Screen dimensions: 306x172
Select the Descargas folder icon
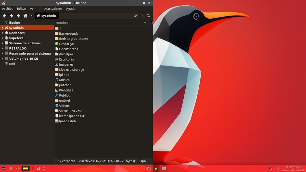pos(57,44)
